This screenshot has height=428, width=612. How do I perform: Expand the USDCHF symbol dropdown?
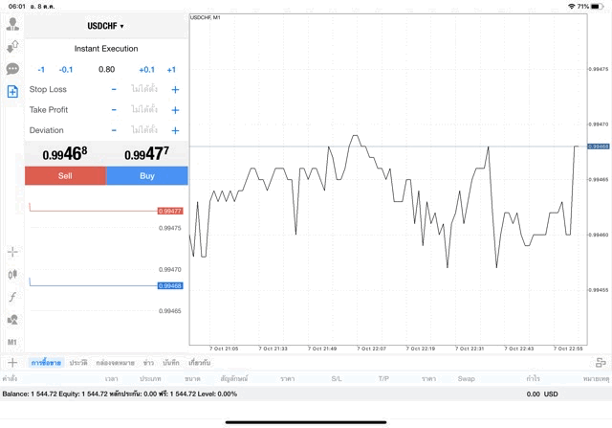pos(106,26)
